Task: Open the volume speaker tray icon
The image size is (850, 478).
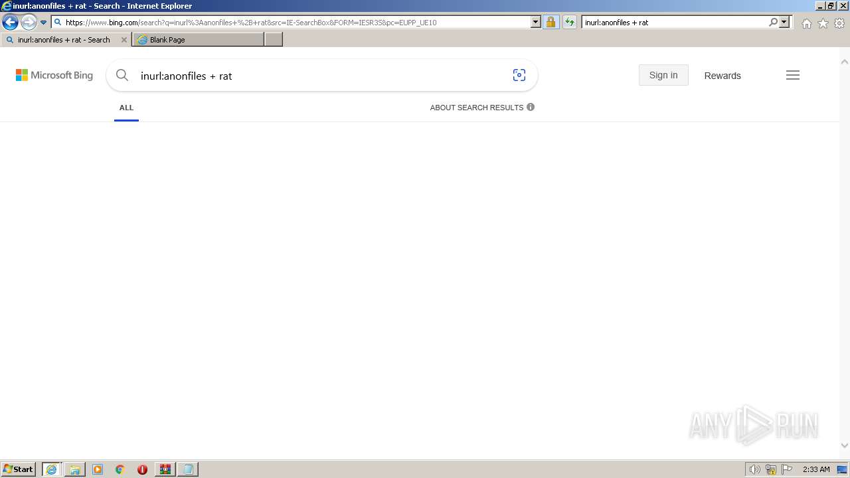Action: click(x=754, y=469)
